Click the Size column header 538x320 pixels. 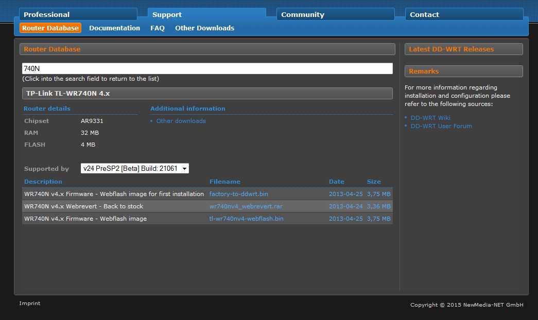[374, 182]
